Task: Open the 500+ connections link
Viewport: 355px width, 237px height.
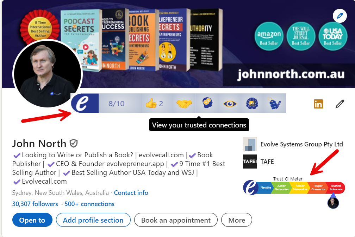Action: [89, 204]
